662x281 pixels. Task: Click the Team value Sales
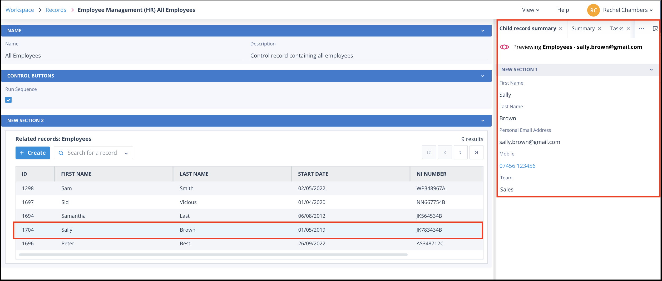click(x=507, y=190)
